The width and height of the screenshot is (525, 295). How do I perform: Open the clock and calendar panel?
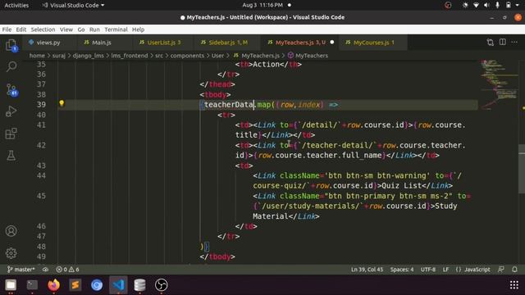pyautogui.click(x=262, y=5)
